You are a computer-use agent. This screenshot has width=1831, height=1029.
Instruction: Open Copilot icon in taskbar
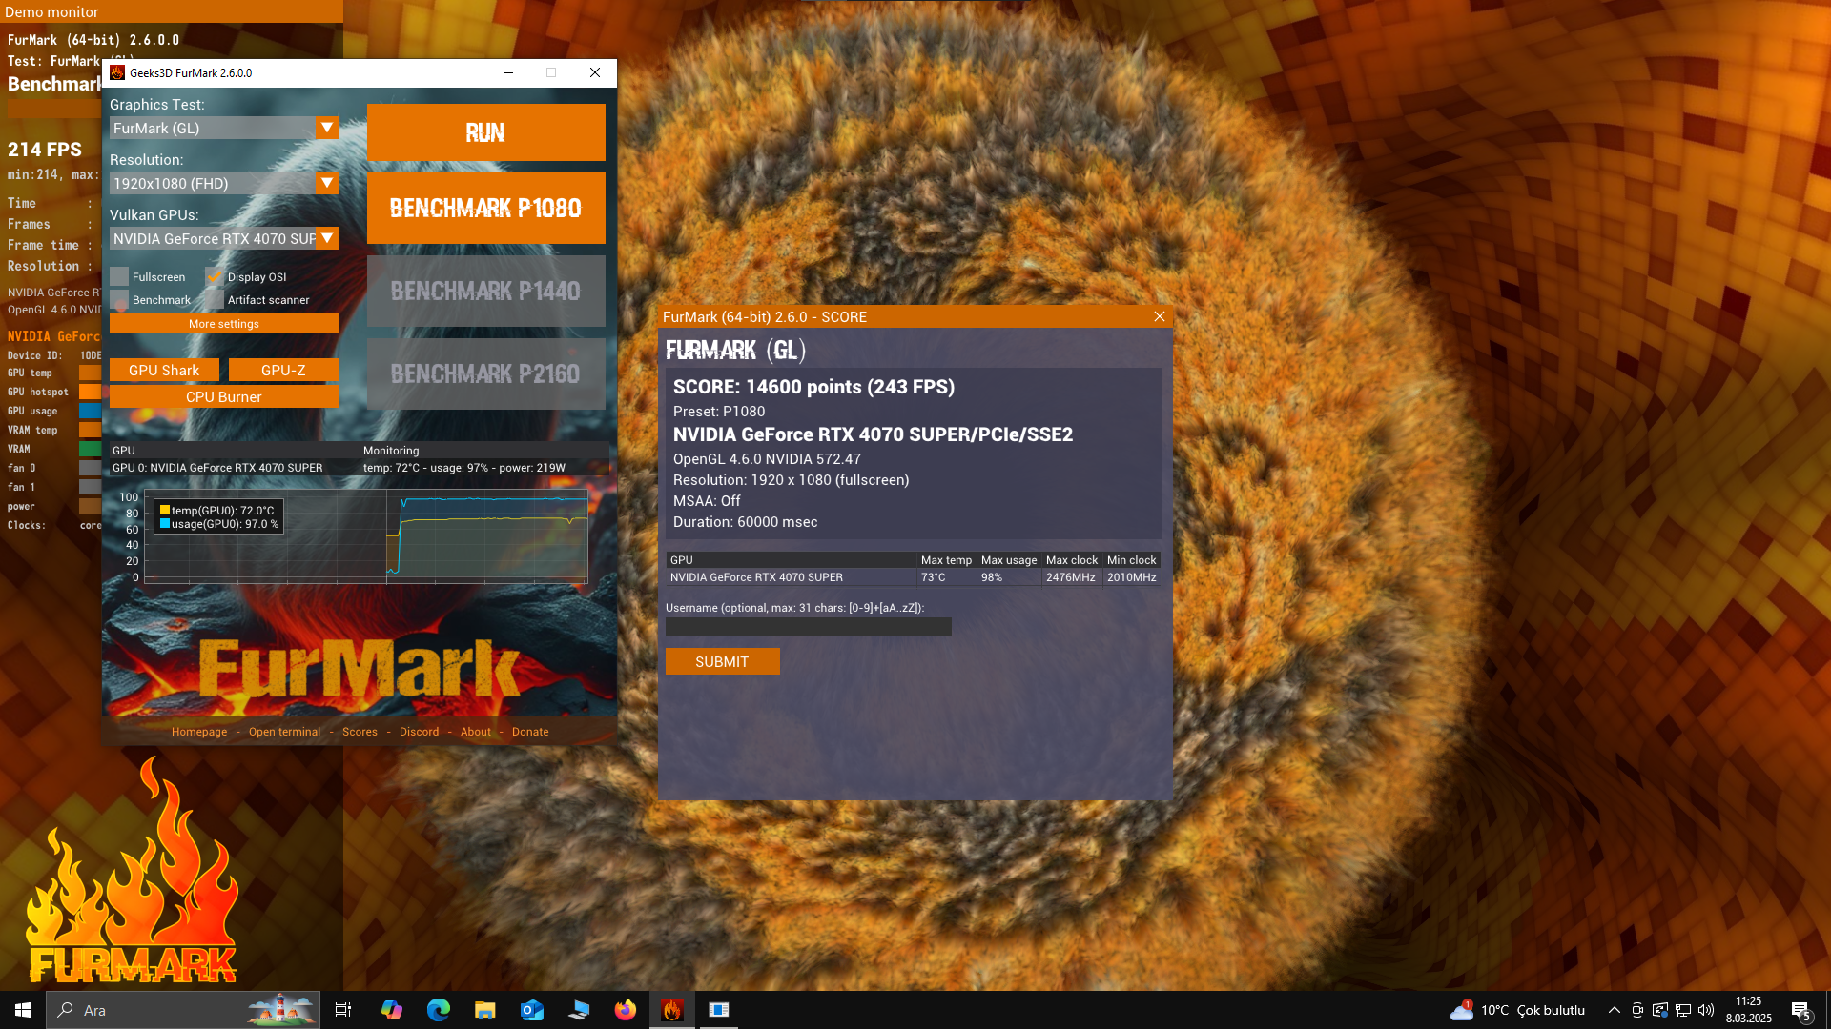392,1010
